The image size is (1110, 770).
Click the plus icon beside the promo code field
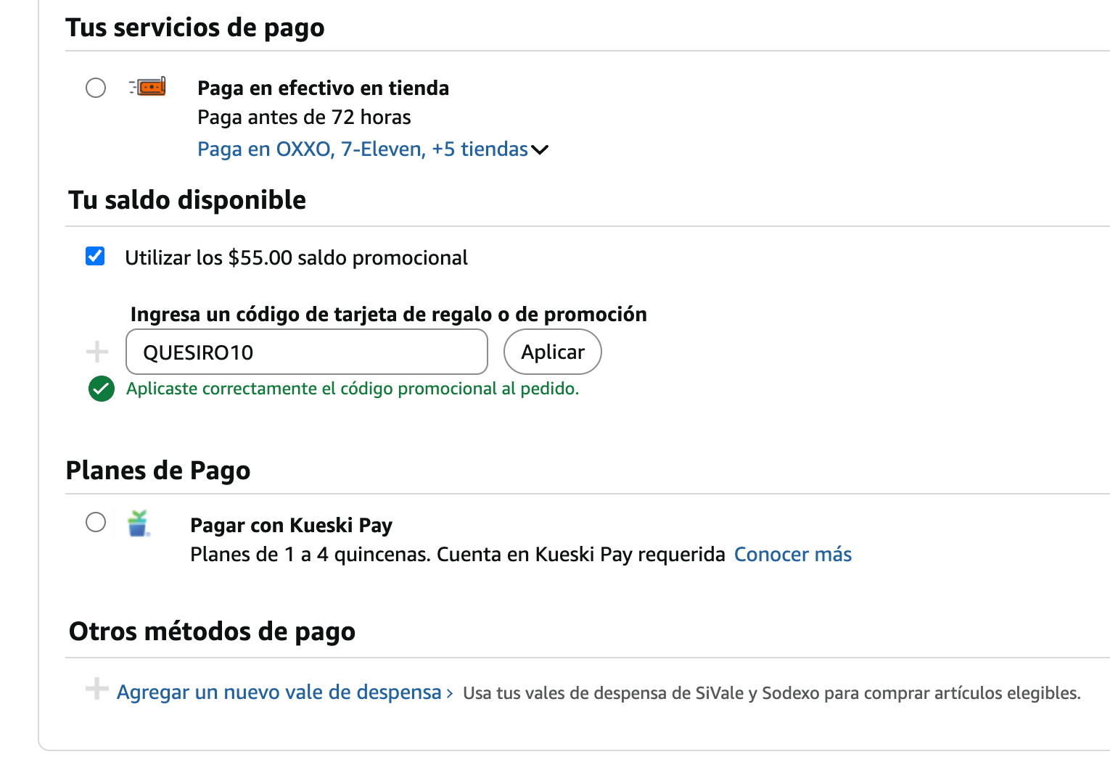97,352
